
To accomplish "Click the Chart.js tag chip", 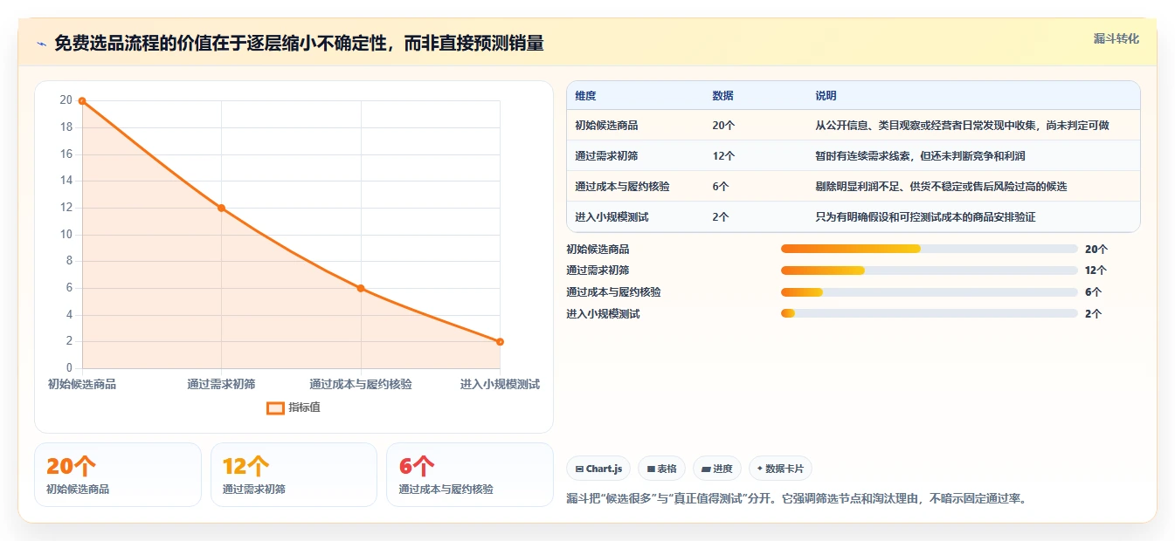I will click(x=598, y=469).
